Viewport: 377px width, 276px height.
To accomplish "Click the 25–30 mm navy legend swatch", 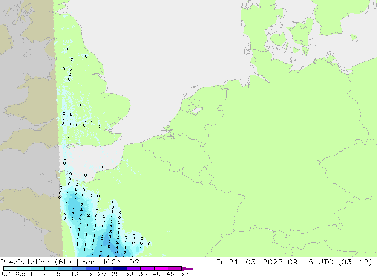I will pyautogui.click(x=120, y=268).
